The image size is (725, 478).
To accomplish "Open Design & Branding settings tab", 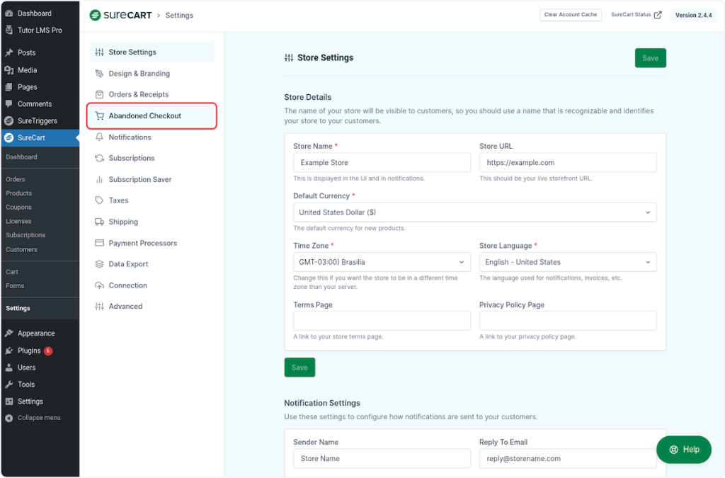I will [139, 74].
